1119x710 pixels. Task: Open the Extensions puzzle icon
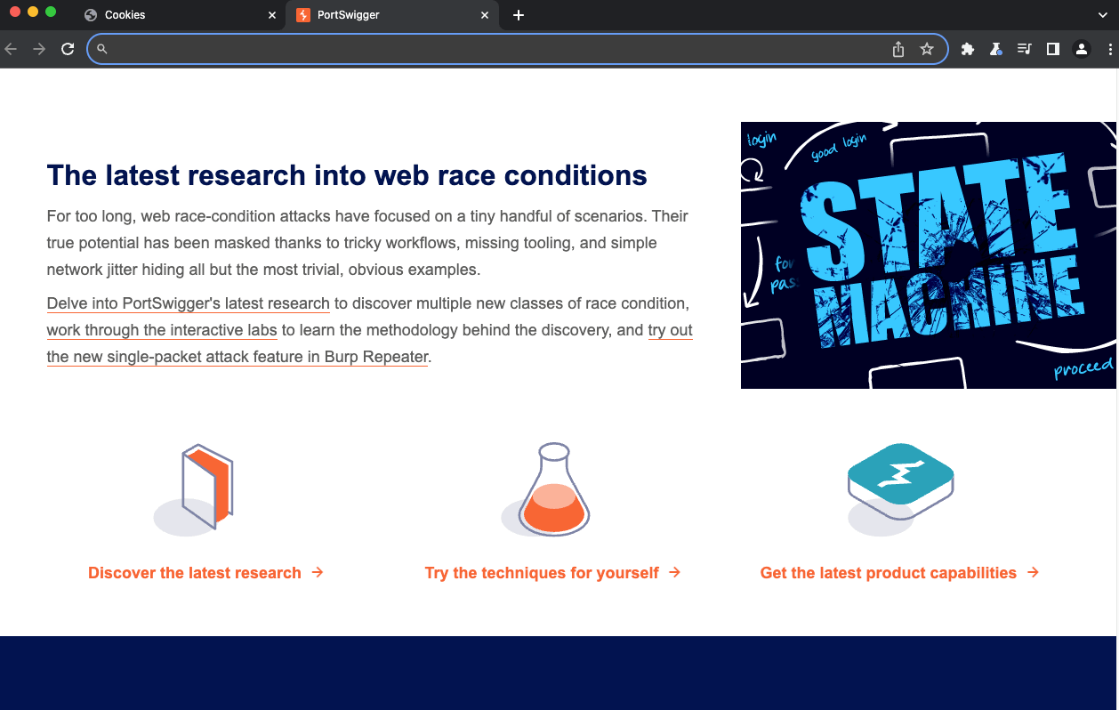pos(968,49)
